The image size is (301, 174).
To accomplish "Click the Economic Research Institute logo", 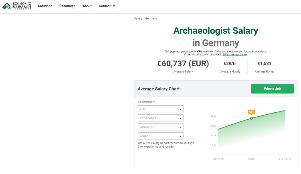I will pos(17,6).
